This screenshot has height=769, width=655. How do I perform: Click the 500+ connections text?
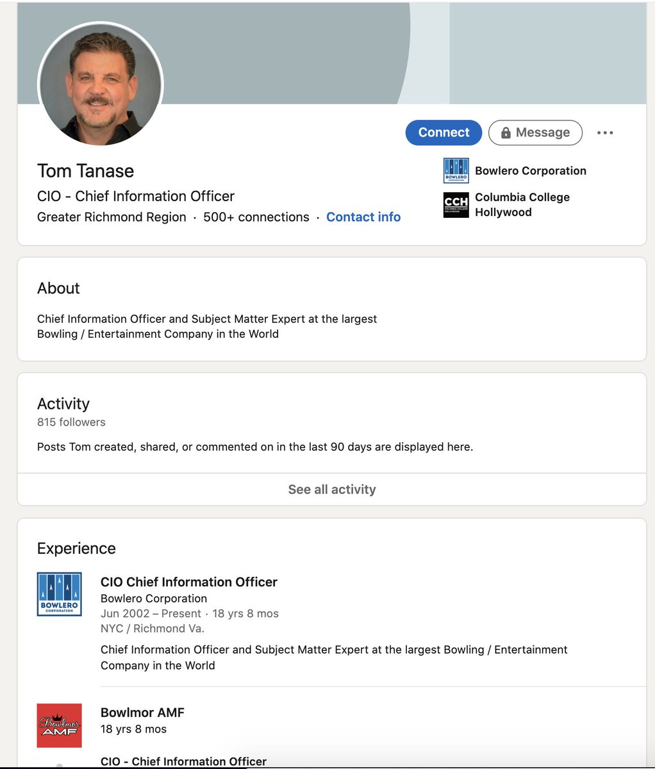tap(256, 217)
